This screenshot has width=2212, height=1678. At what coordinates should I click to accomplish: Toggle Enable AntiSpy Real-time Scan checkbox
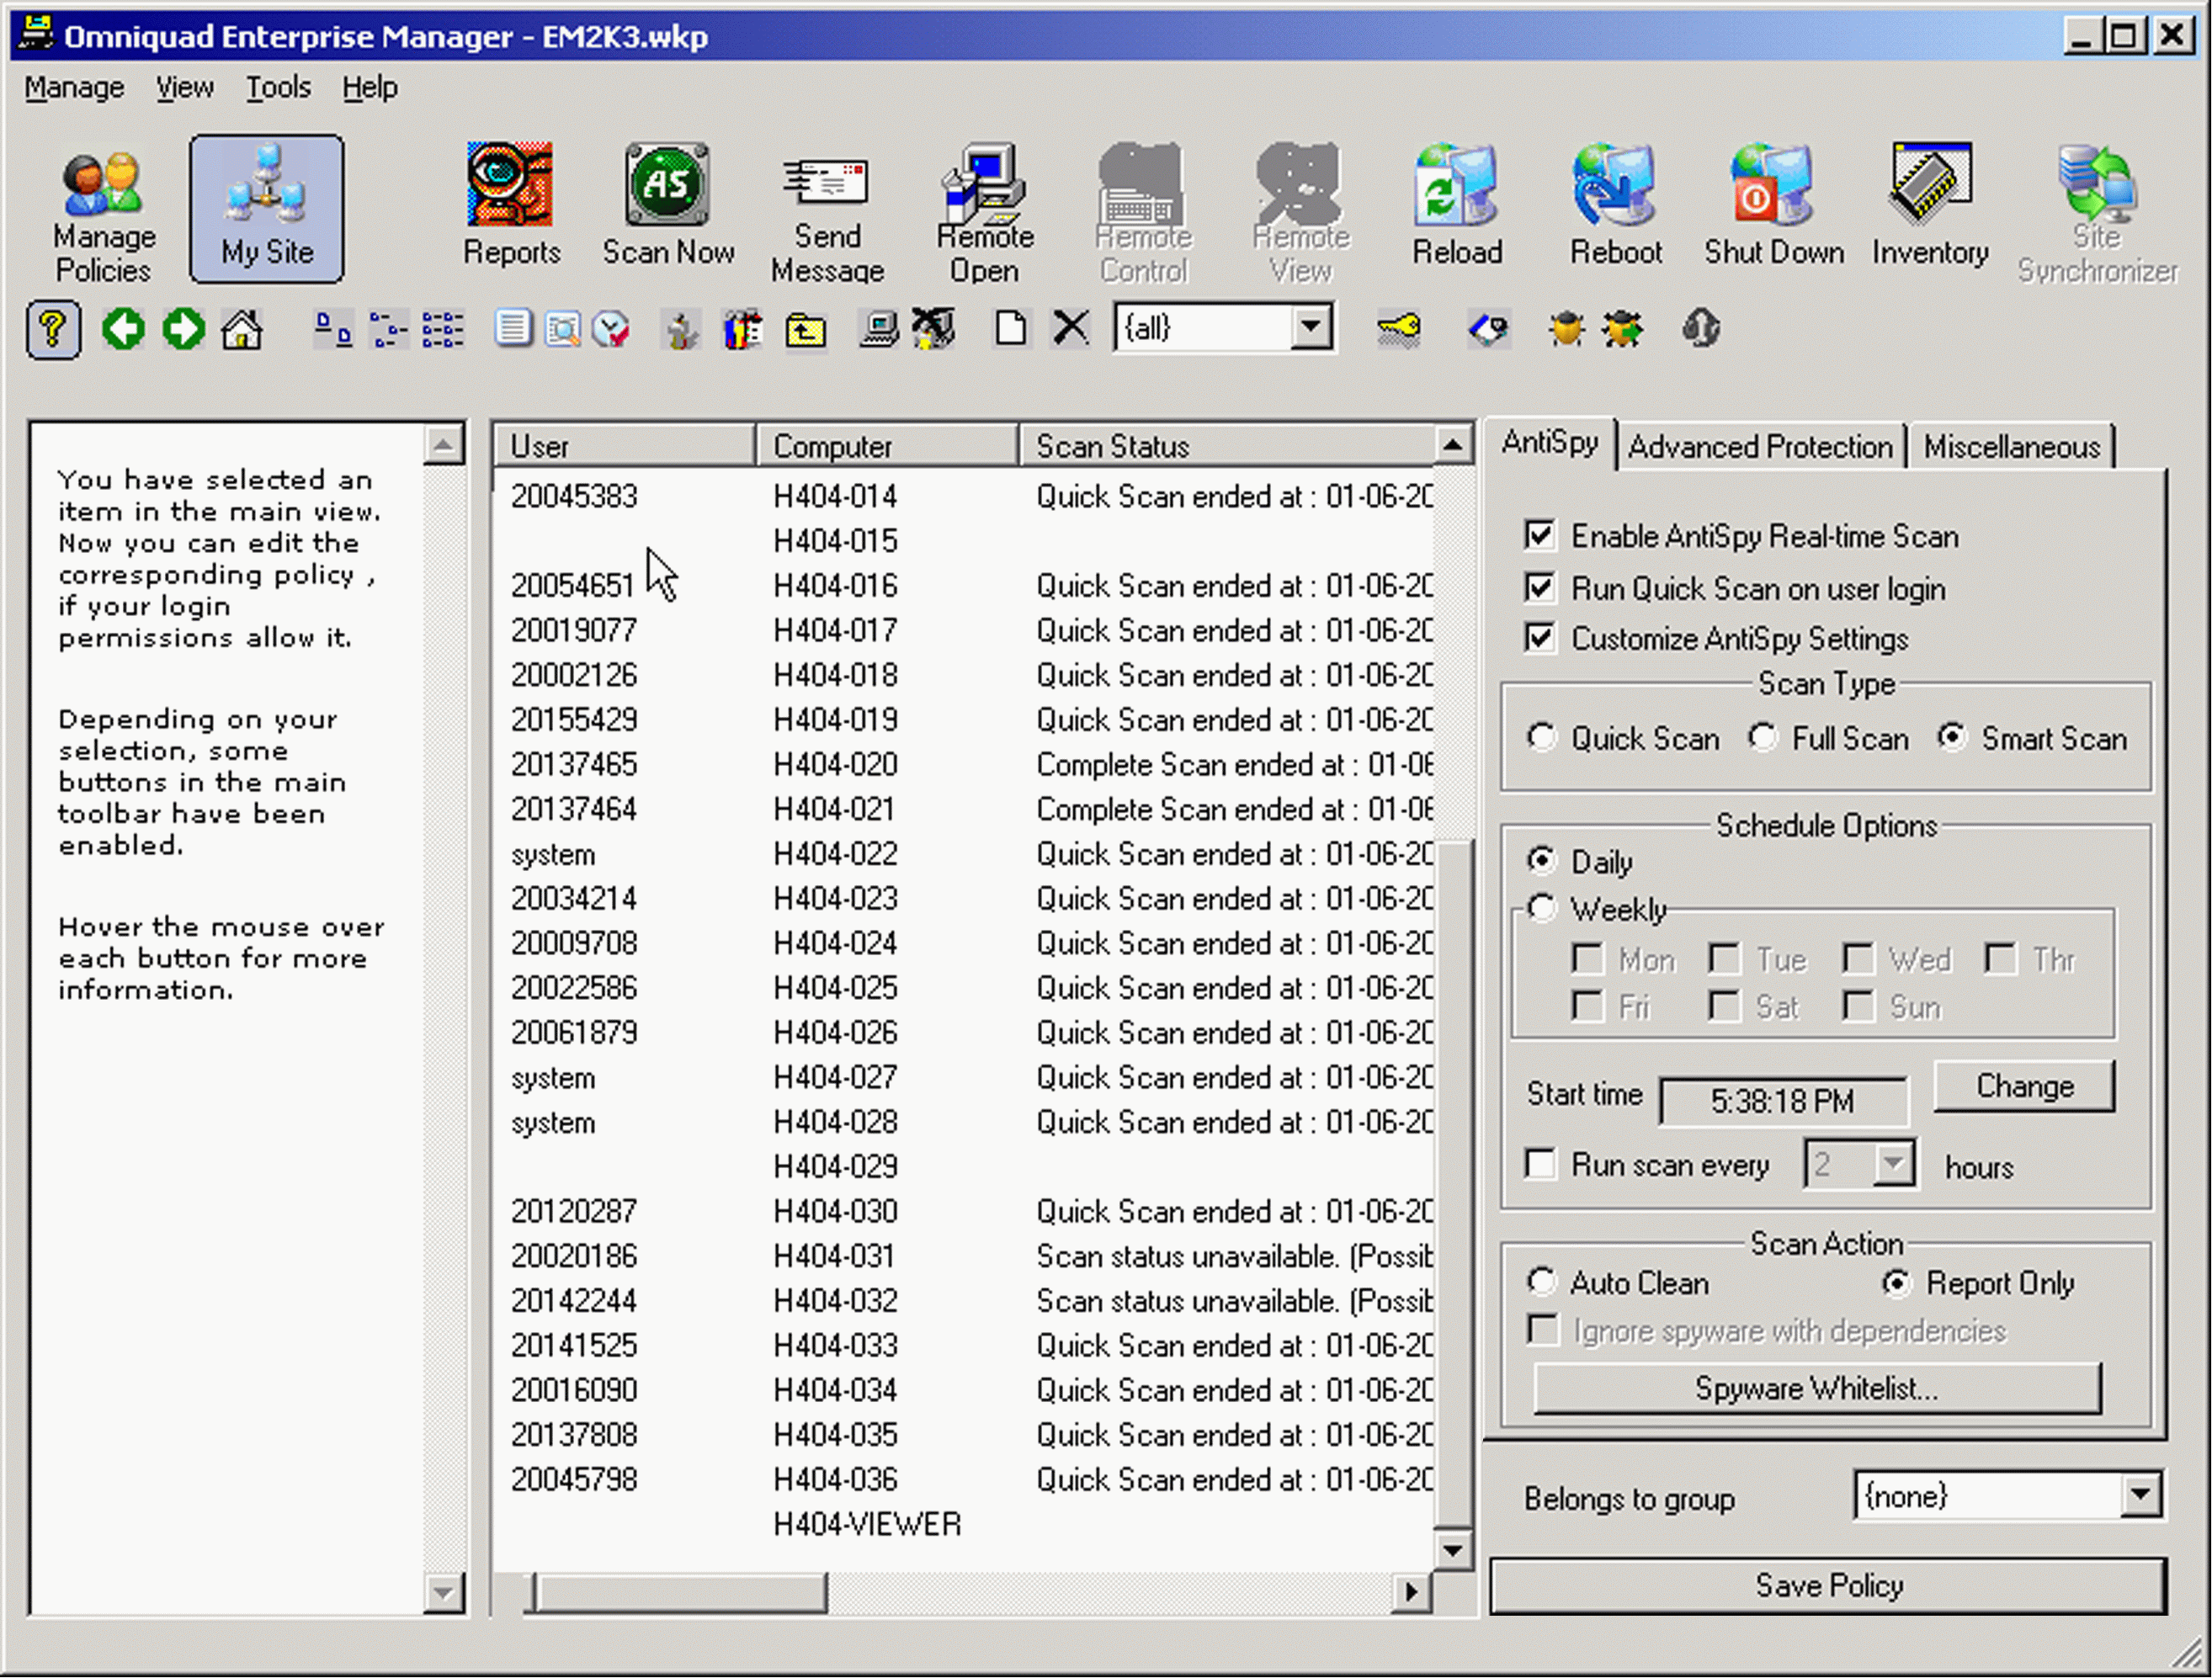[x=1541, y=535]
